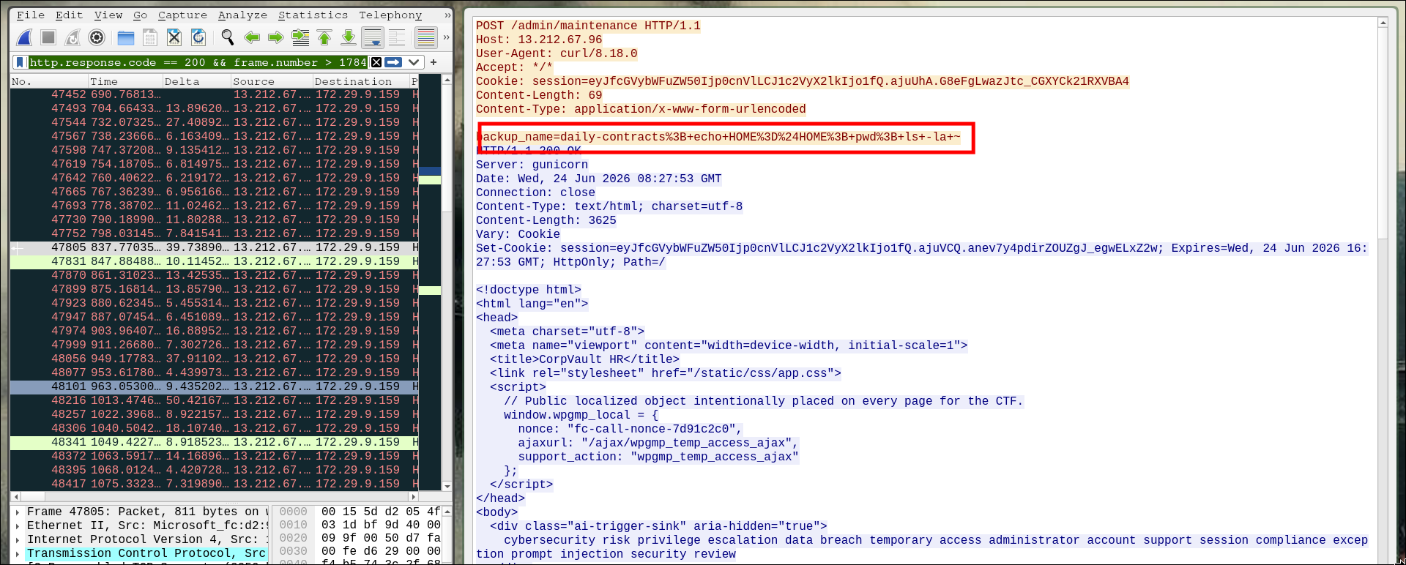This screenshot has height=565, width=1406.
Task: Clear the display filter
Action: pyautogui.click(x=376, y=62)
